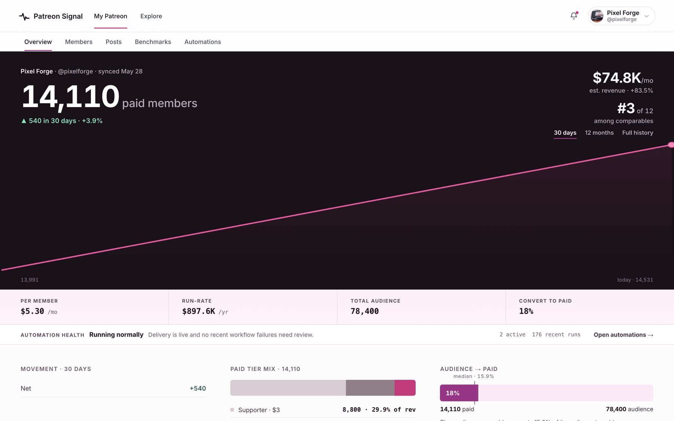Click the 14,110 paid label under bar

click(x=457, y=409)
